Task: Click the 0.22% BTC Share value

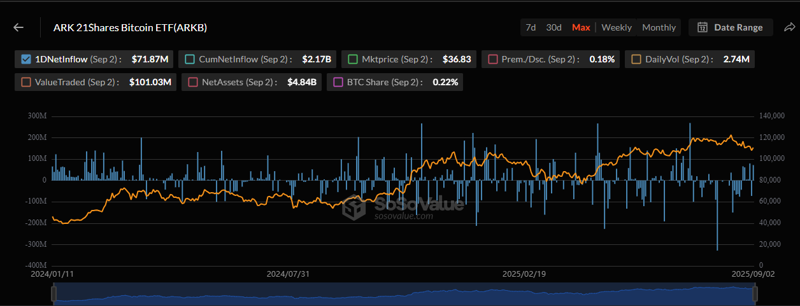Action: point(445,82)
